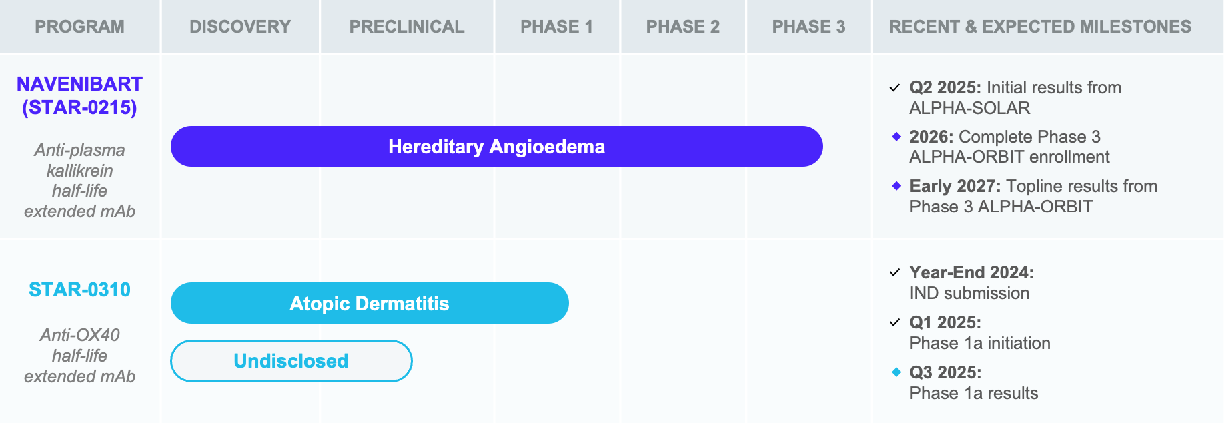This screenshot has width=1224, height=423.
Task: Click the PHASE 2 column header
Action: pos(683,27)
